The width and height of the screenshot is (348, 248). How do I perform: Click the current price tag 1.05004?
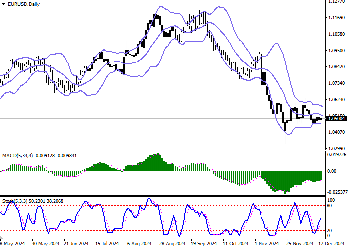[336, 119]
